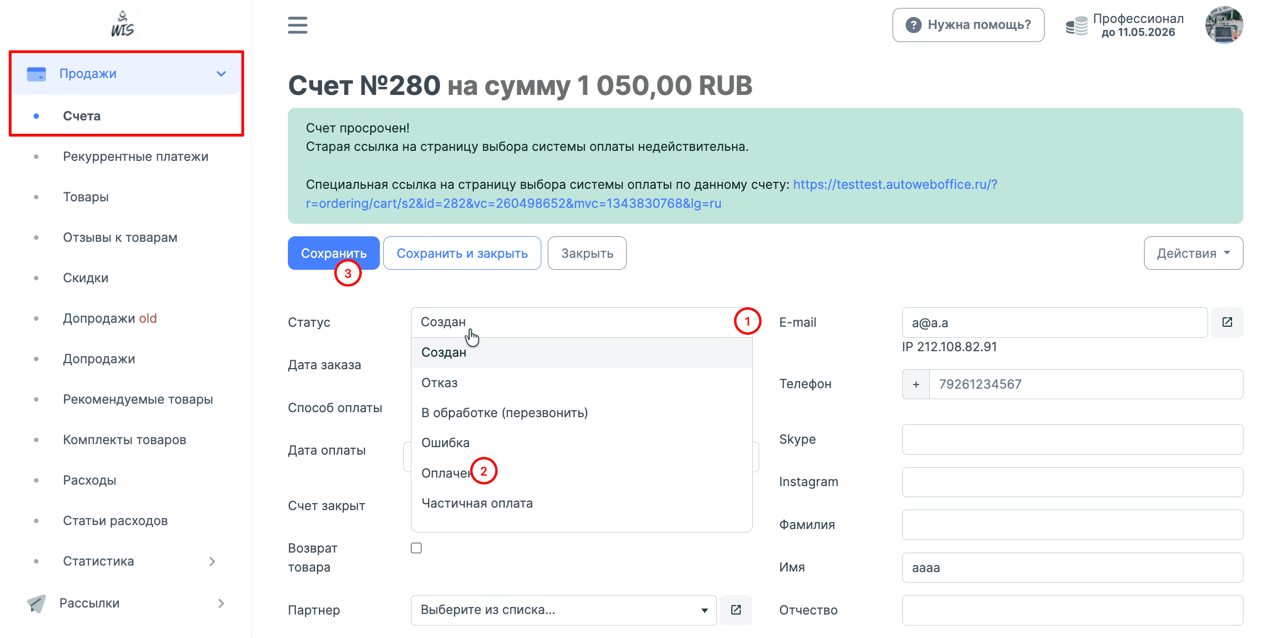Image resolution: width=1279 pixels, height=638 pixels.
Task: Click the WIS logo icon
Action: (x=122, y=25)
